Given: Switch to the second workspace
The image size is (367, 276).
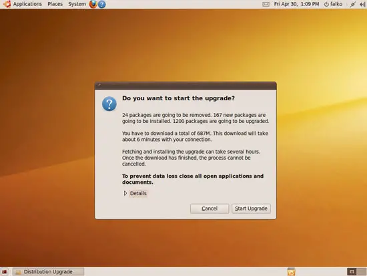Looking at the screenshot, I should (x=362, y=272).
